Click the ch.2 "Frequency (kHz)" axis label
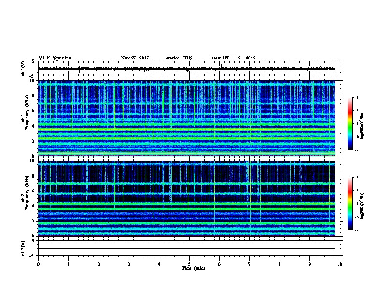This screenshot has height=296, width=383. click(x=27, y=192)
